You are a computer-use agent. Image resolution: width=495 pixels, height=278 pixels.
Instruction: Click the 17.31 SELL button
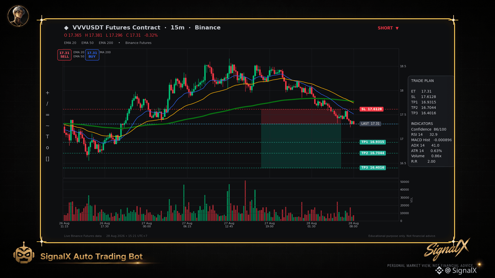click(x=64, y=55)
